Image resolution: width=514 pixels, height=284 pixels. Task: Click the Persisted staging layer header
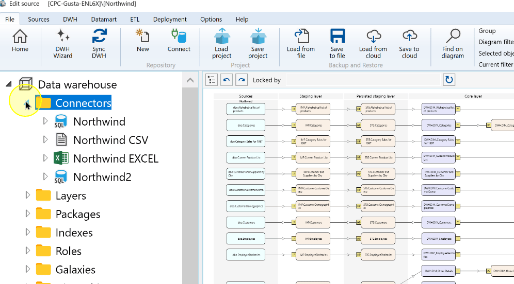click(376, 96)
